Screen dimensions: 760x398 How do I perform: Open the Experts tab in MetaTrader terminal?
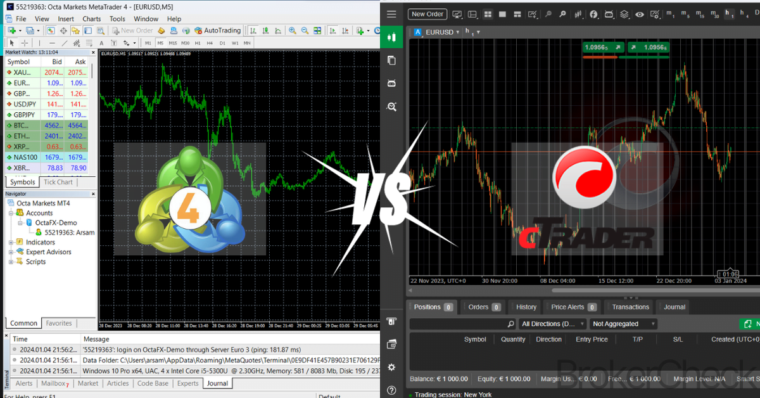tap(187, 383)
